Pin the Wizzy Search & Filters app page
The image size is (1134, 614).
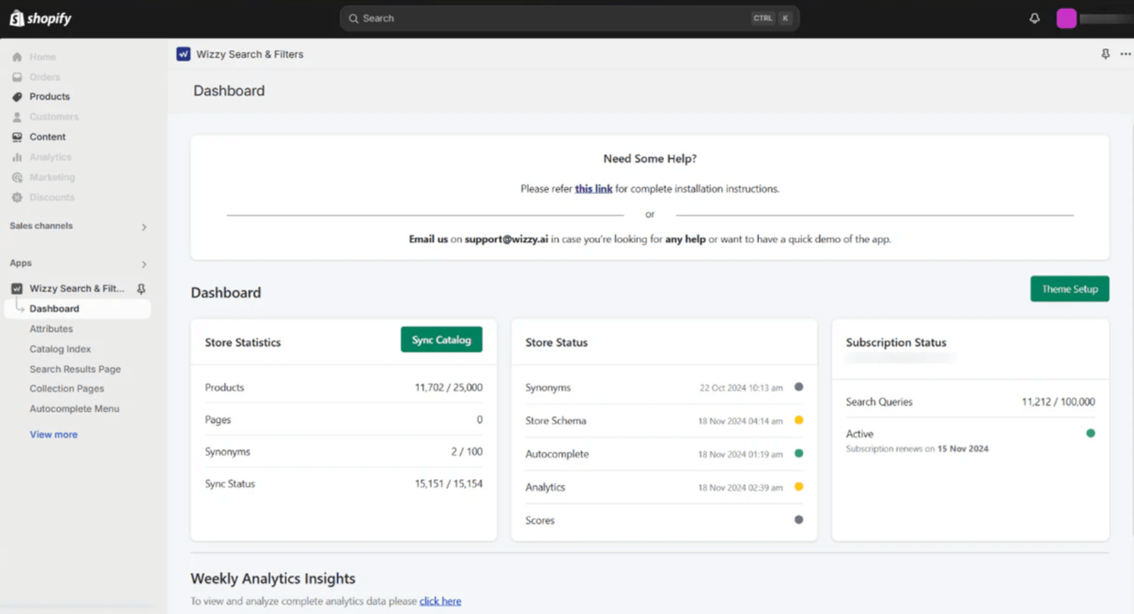[x=1105, y=54]
